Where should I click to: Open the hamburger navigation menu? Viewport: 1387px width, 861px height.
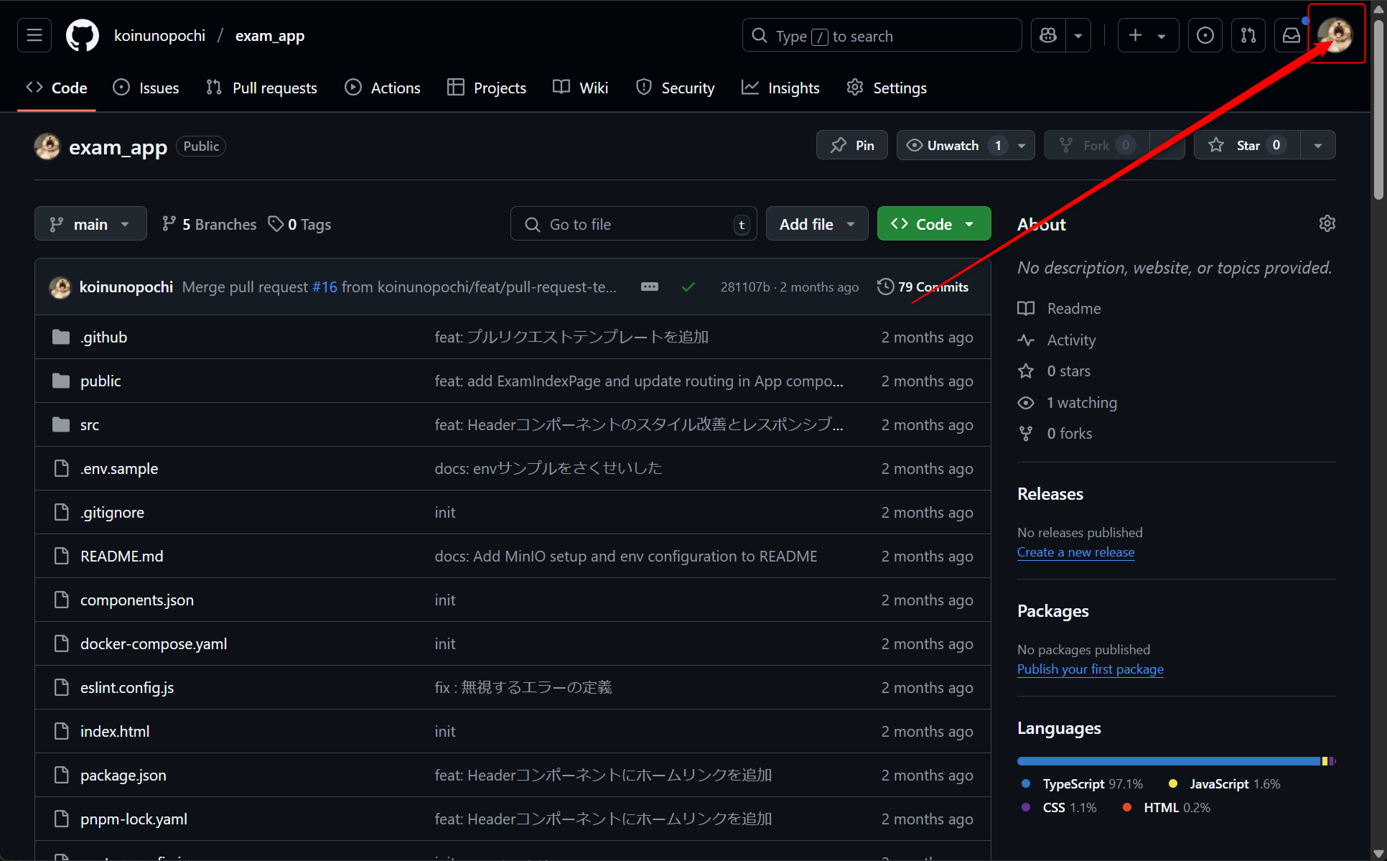point(34,34)
